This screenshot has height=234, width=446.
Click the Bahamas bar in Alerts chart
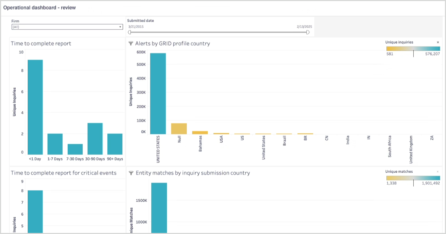(200, 133)
